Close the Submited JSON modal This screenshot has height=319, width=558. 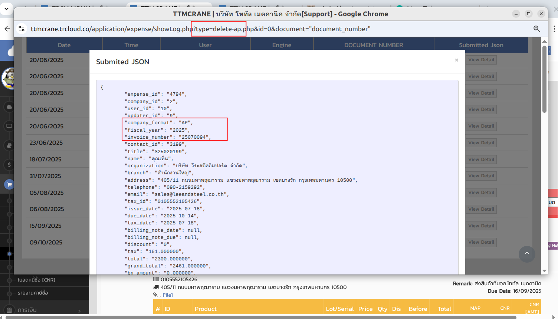pos(456,60)
